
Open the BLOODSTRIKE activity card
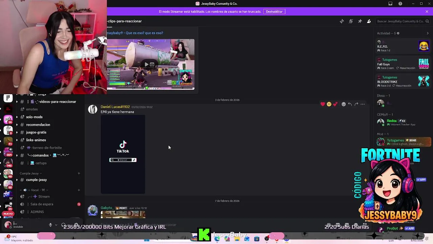(x=403, y=81)
